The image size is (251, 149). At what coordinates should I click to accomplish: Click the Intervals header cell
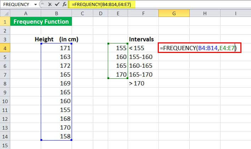141,39
